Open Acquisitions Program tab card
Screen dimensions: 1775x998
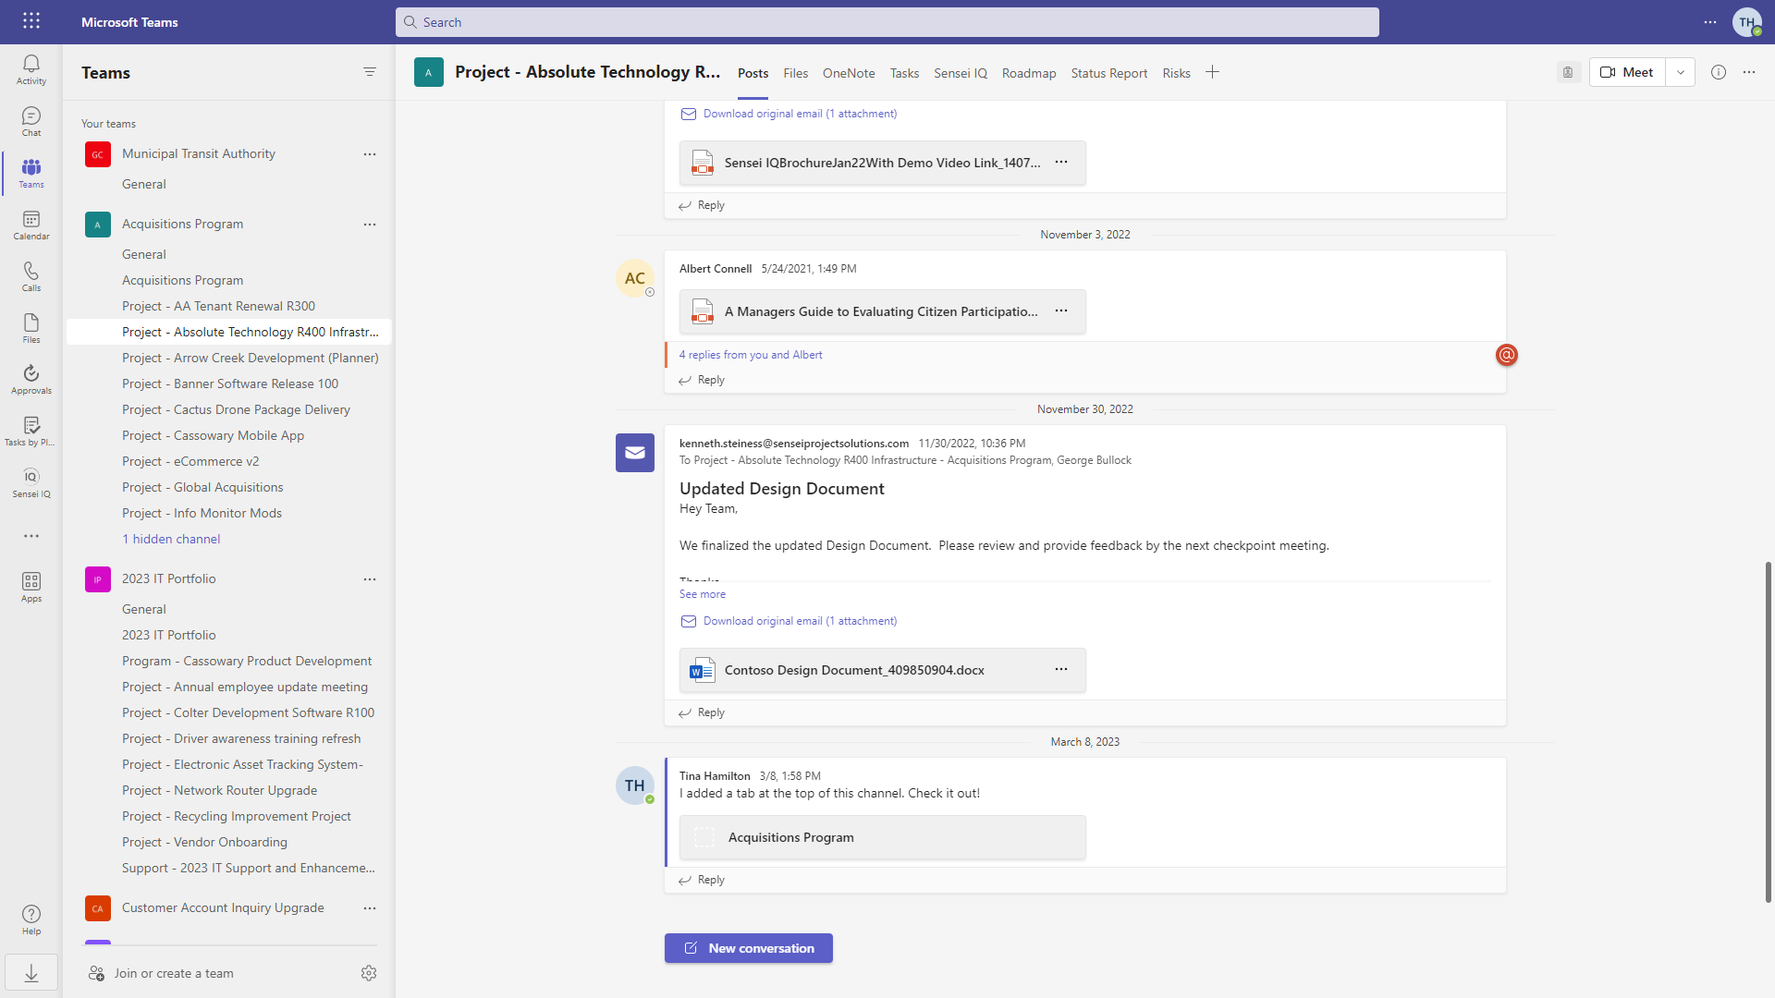point(883,837)
